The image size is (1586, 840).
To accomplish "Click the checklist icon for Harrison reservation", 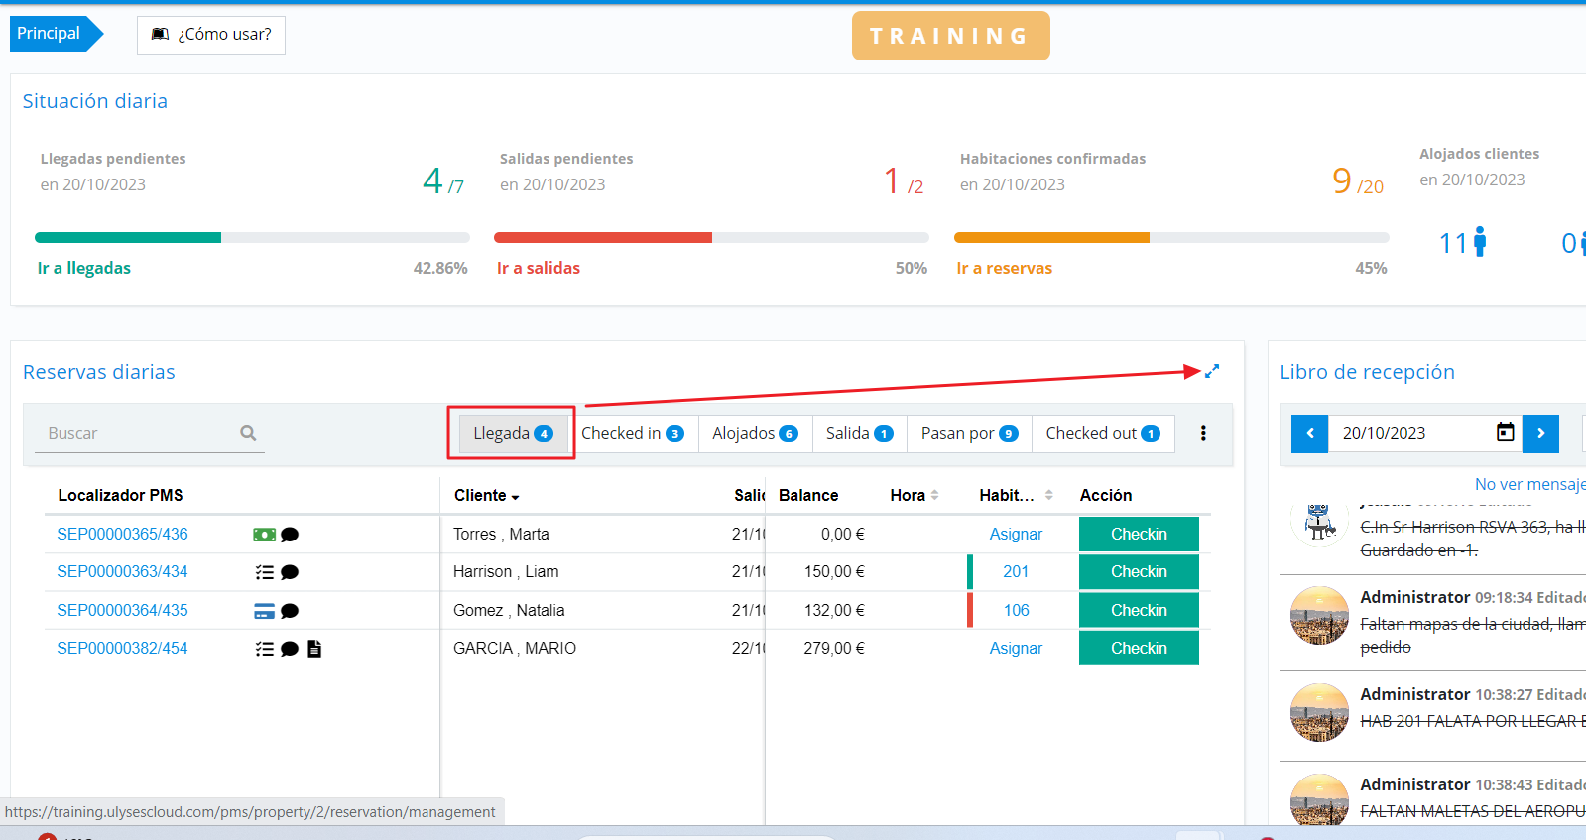I will [264, 572].
